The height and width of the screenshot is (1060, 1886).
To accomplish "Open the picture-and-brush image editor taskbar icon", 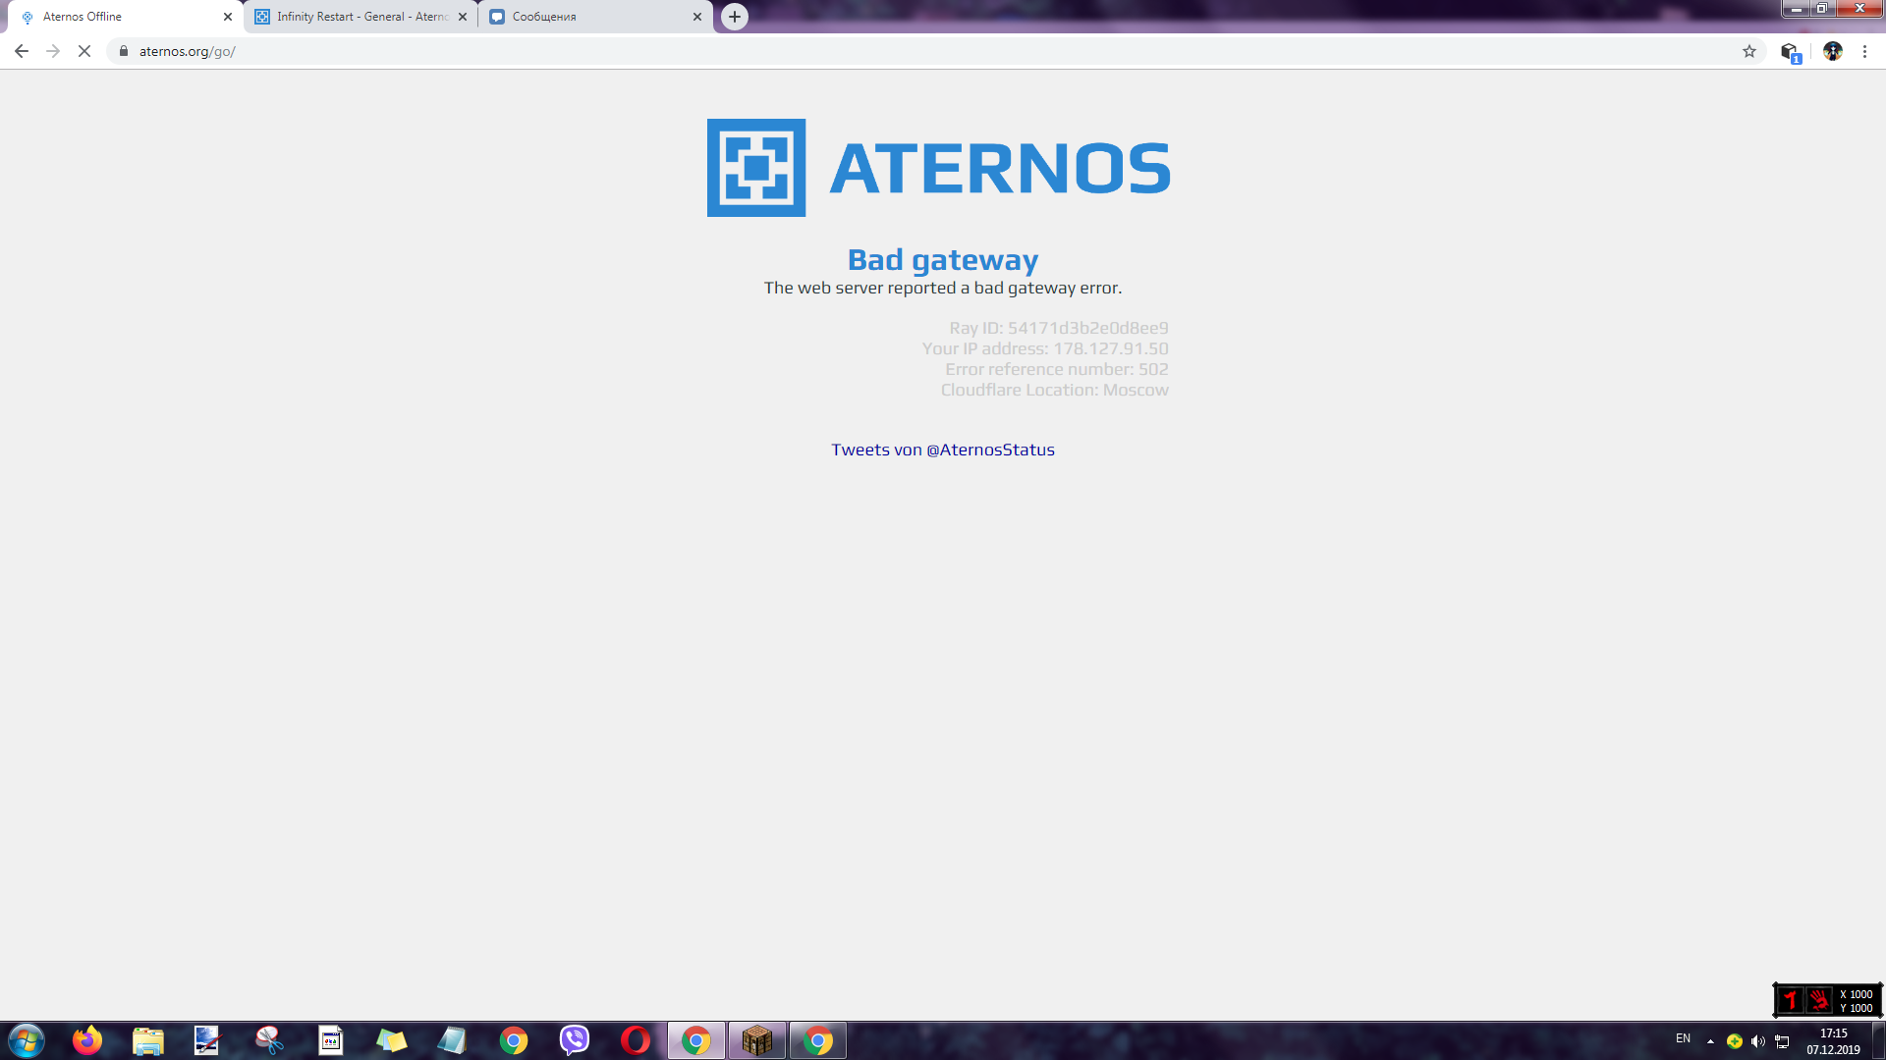I will [208, 1040].
